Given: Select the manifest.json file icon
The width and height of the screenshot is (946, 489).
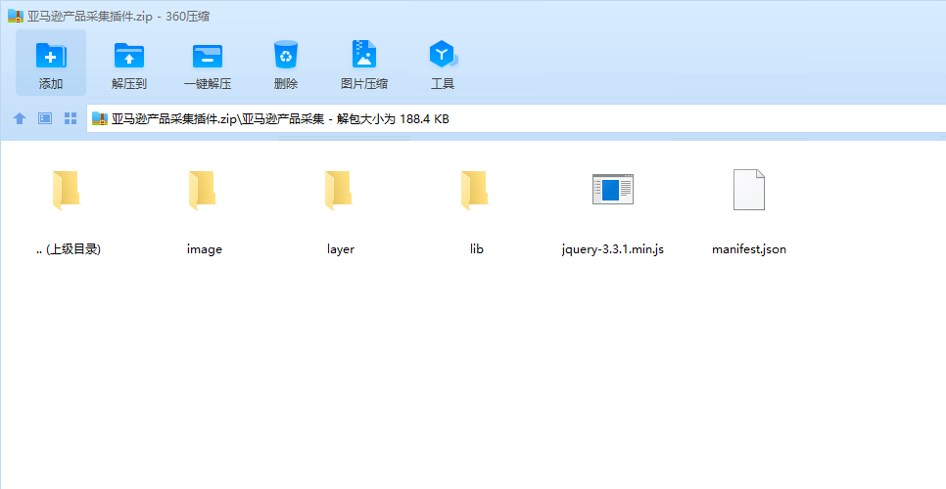Looking at the screenshot, I should 749,190.
